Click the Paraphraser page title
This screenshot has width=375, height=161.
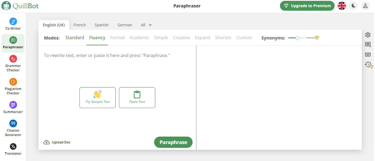coord(187,6)
